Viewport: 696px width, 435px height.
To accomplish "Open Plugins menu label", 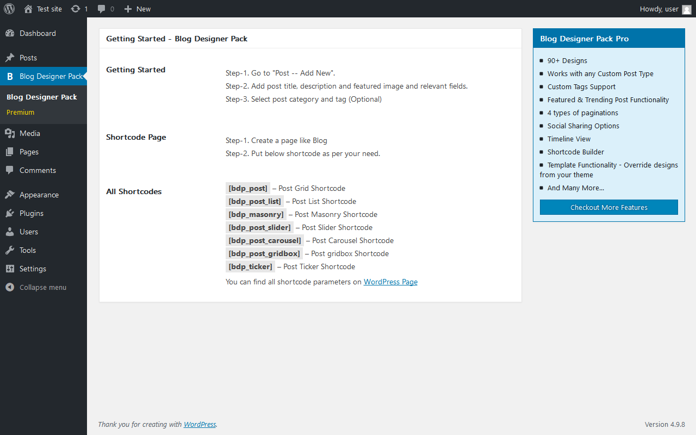I will tap(32, 213).
